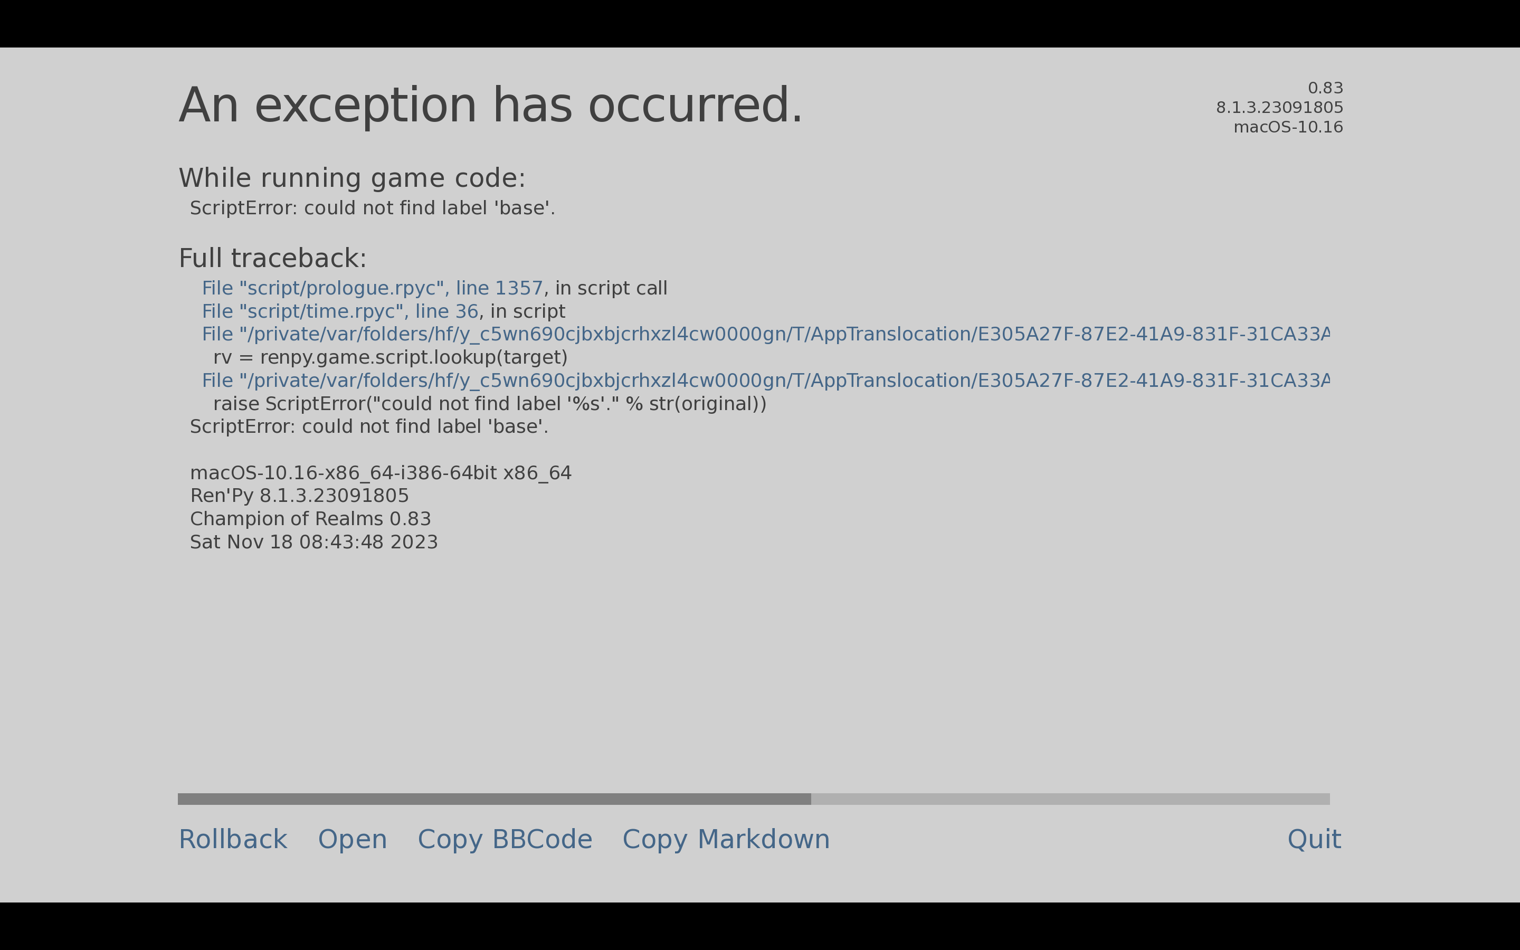The width and height of the screenshot is (1520, 950).
Task: Open the traceback file with Open
Action: (x=353, y=839)
